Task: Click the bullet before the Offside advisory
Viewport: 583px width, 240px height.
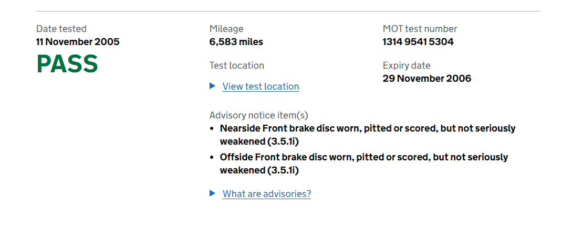Action: point(212,157)
